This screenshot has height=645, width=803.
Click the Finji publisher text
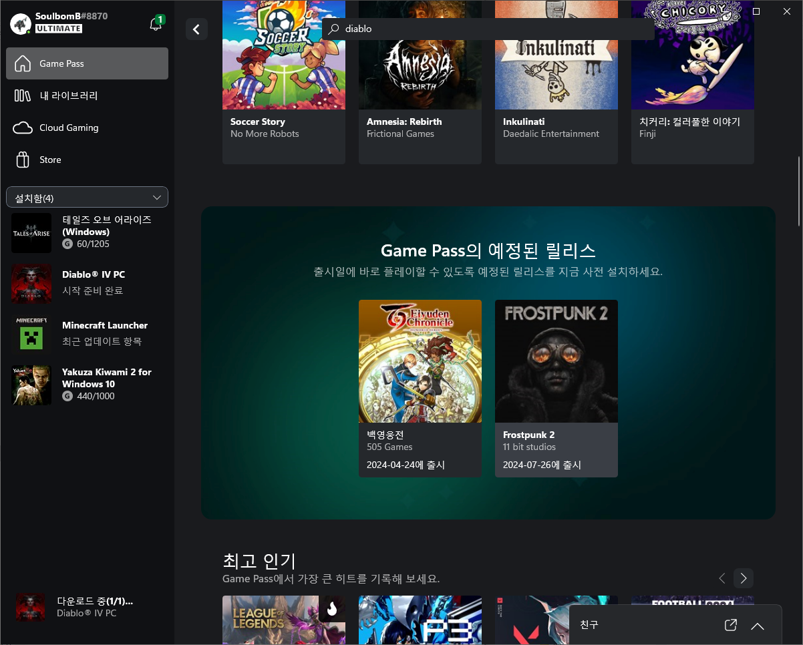[647, 134]
